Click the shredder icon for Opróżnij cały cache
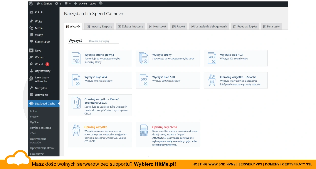316x169 pixels. [x=144, y=130]
